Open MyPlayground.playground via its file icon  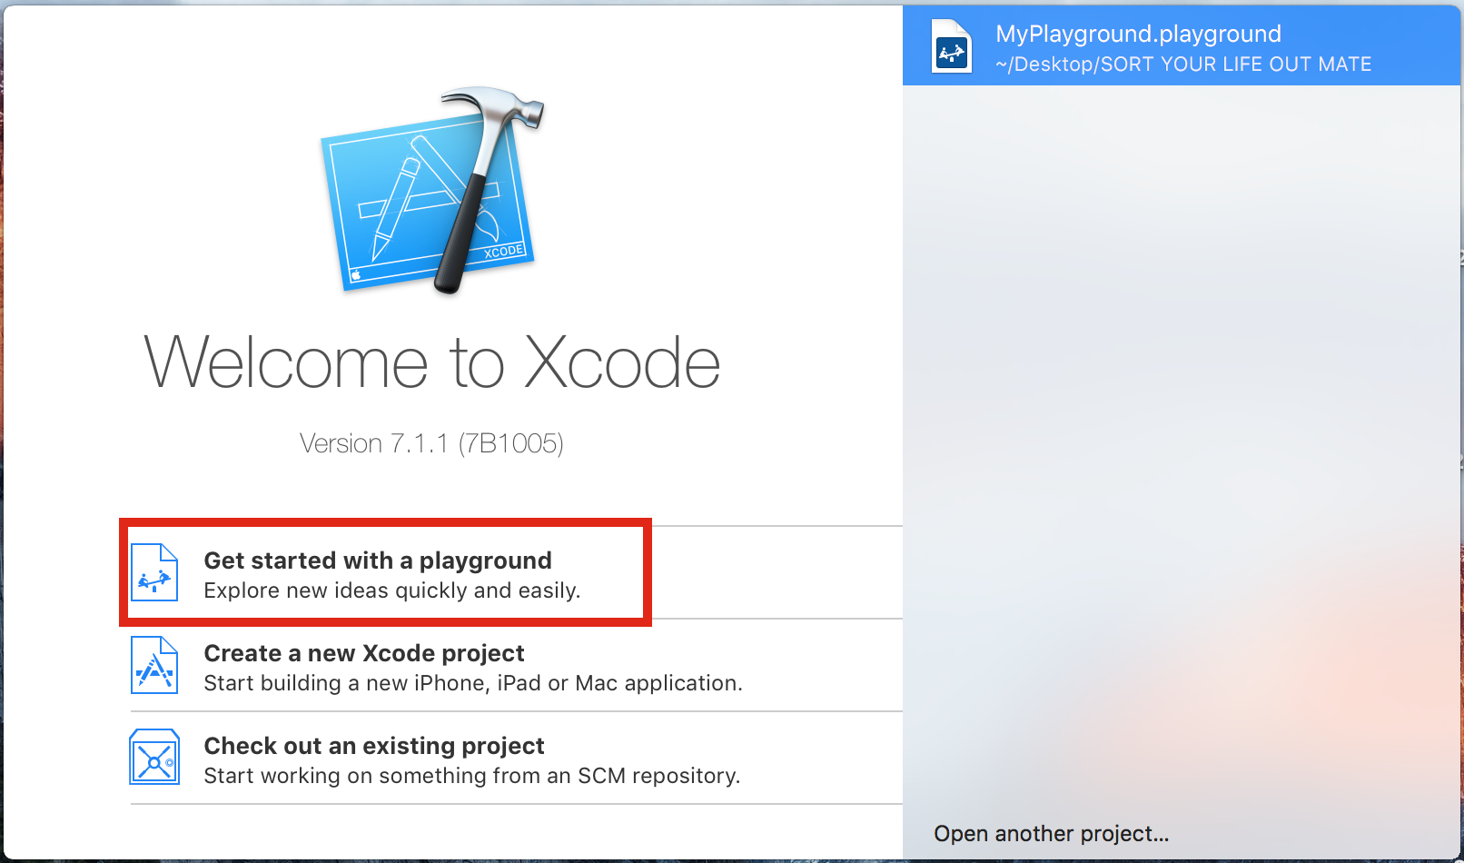tap(950, 46)
